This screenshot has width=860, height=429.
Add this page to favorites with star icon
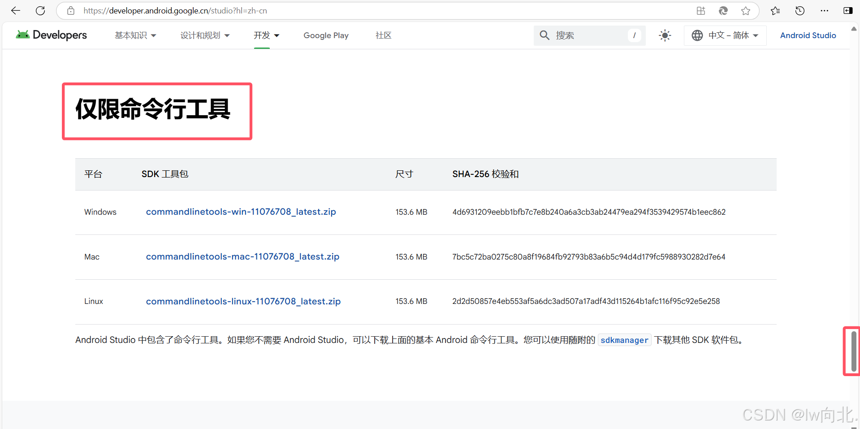click(746, 11)
